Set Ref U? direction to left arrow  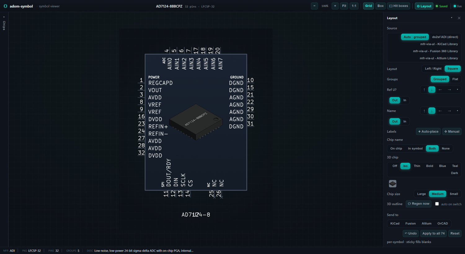(440, 90)
